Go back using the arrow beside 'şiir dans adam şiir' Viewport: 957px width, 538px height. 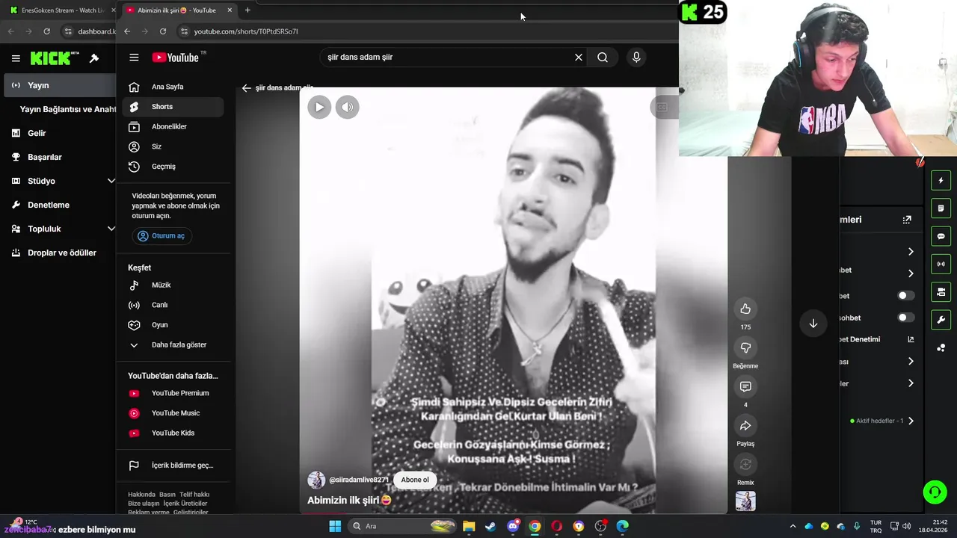[247, 88]
